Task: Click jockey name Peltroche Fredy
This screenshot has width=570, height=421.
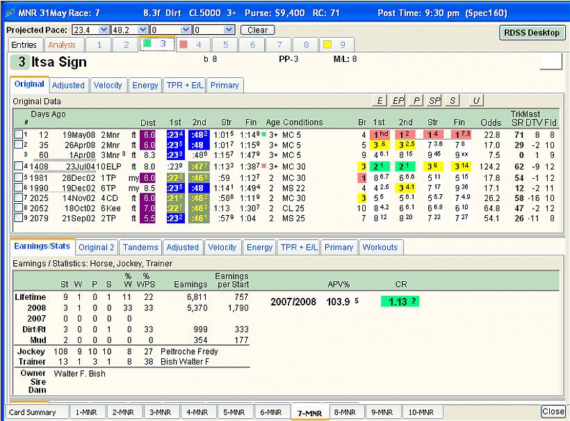Action: [189, 351]
